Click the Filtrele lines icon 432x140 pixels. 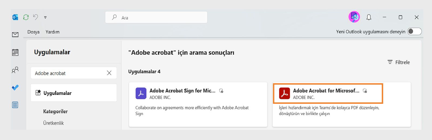(x=390, y=62)
